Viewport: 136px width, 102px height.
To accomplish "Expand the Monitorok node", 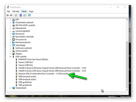I will pos(10,34).
